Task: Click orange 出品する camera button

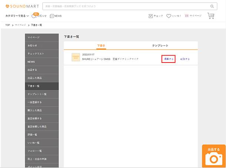Action: pos(214,156)
